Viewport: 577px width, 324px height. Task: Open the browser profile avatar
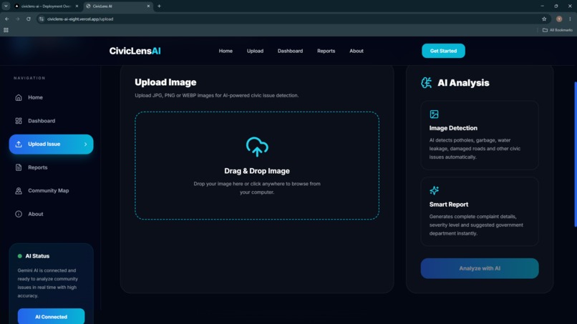coord(559,19)
